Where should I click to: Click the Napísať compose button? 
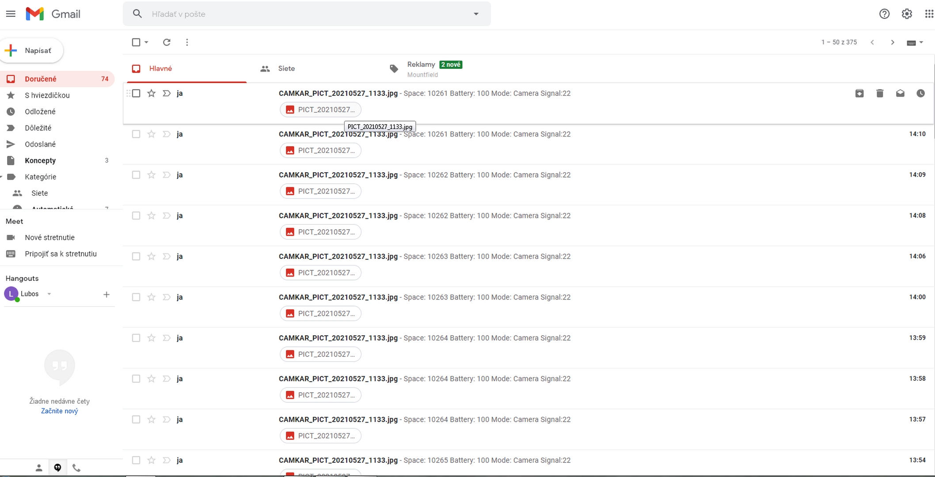[32, 50]
